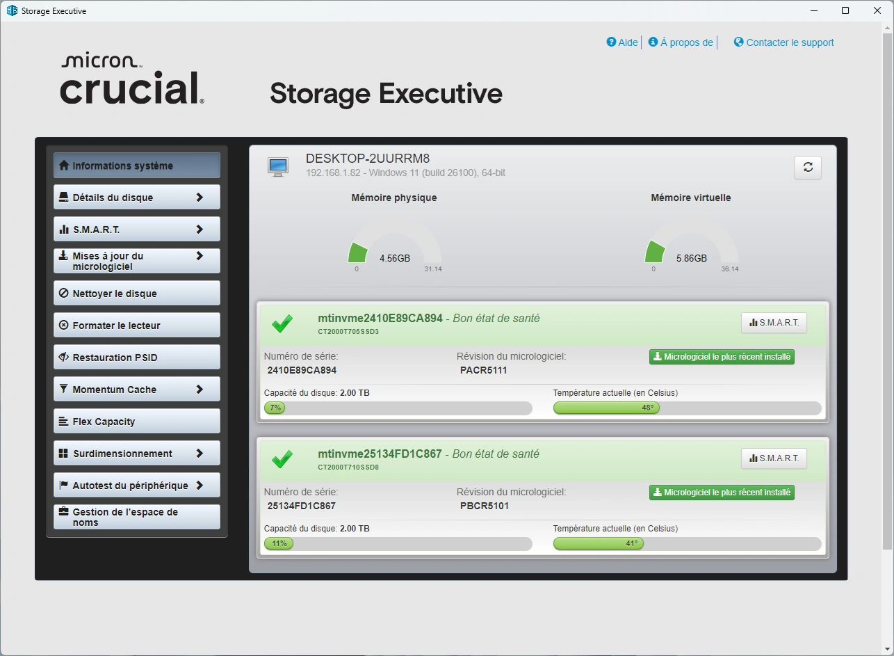
Task: Click the info icon next to À propos de
Action: click(653, 42)
